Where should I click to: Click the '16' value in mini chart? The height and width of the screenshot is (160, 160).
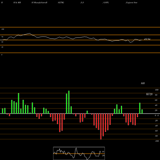point(103,152)
